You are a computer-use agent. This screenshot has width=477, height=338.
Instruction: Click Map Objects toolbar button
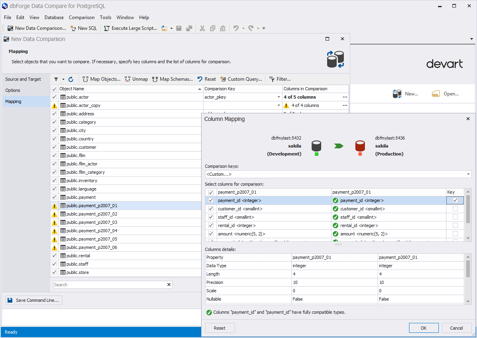tap(101, 79)
